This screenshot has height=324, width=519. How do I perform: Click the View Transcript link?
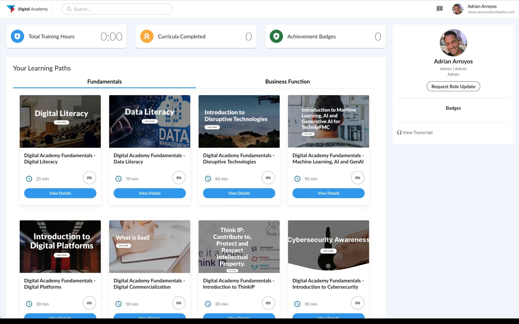[417, 132]
